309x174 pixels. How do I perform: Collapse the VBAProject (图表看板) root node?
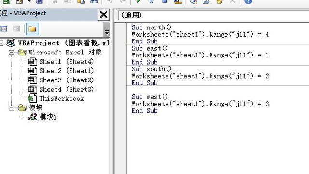pyautogui.click(x=1, y=43)
